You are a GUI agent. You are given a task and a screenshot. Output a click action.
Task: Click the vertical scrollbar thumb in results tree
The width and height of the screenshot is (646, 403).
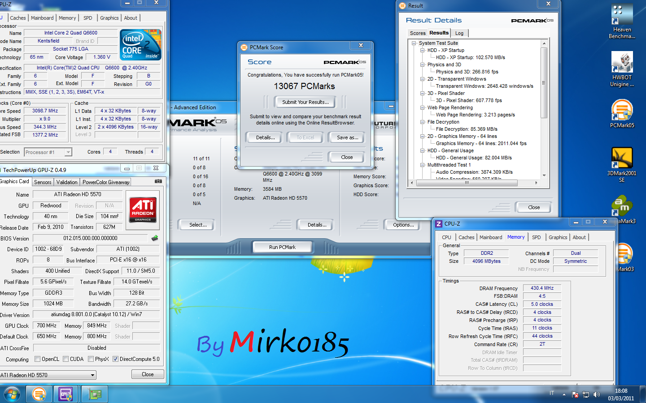544,83
